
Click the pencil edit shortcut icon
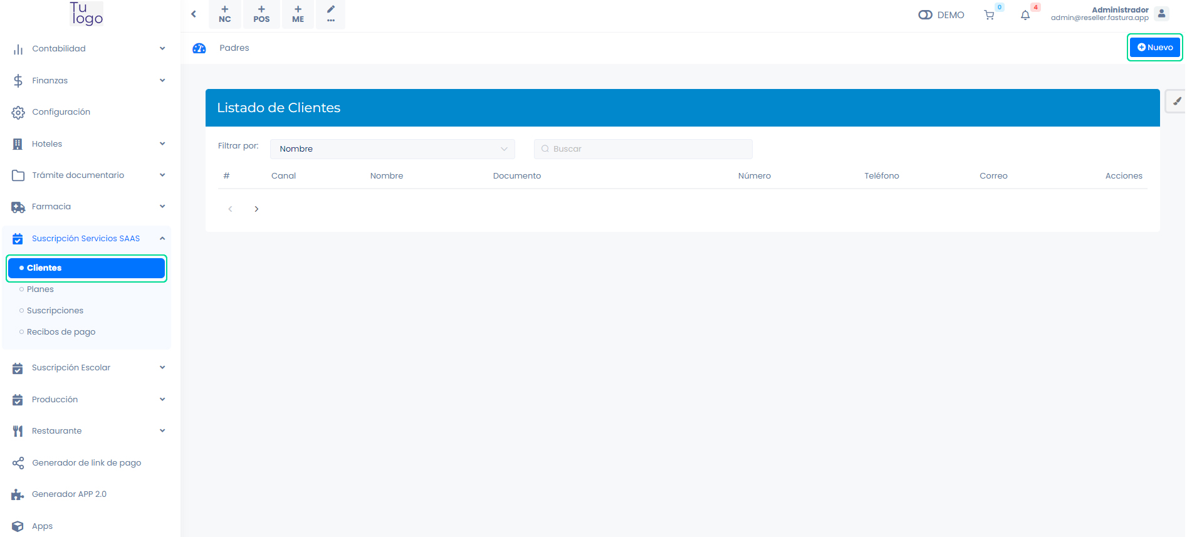coord(331,14)
